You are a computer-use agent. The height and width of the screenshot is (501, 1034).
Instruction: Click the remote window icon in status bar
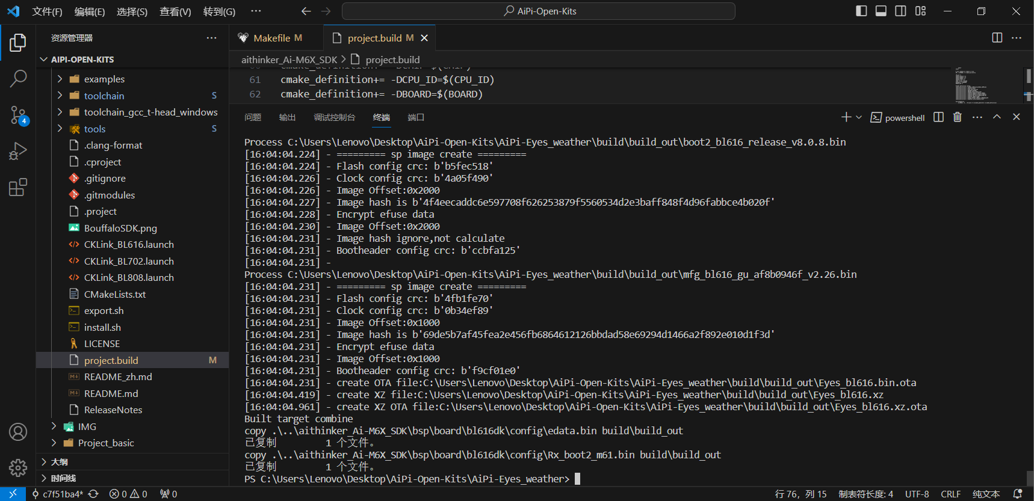click(x=13, y=494)
